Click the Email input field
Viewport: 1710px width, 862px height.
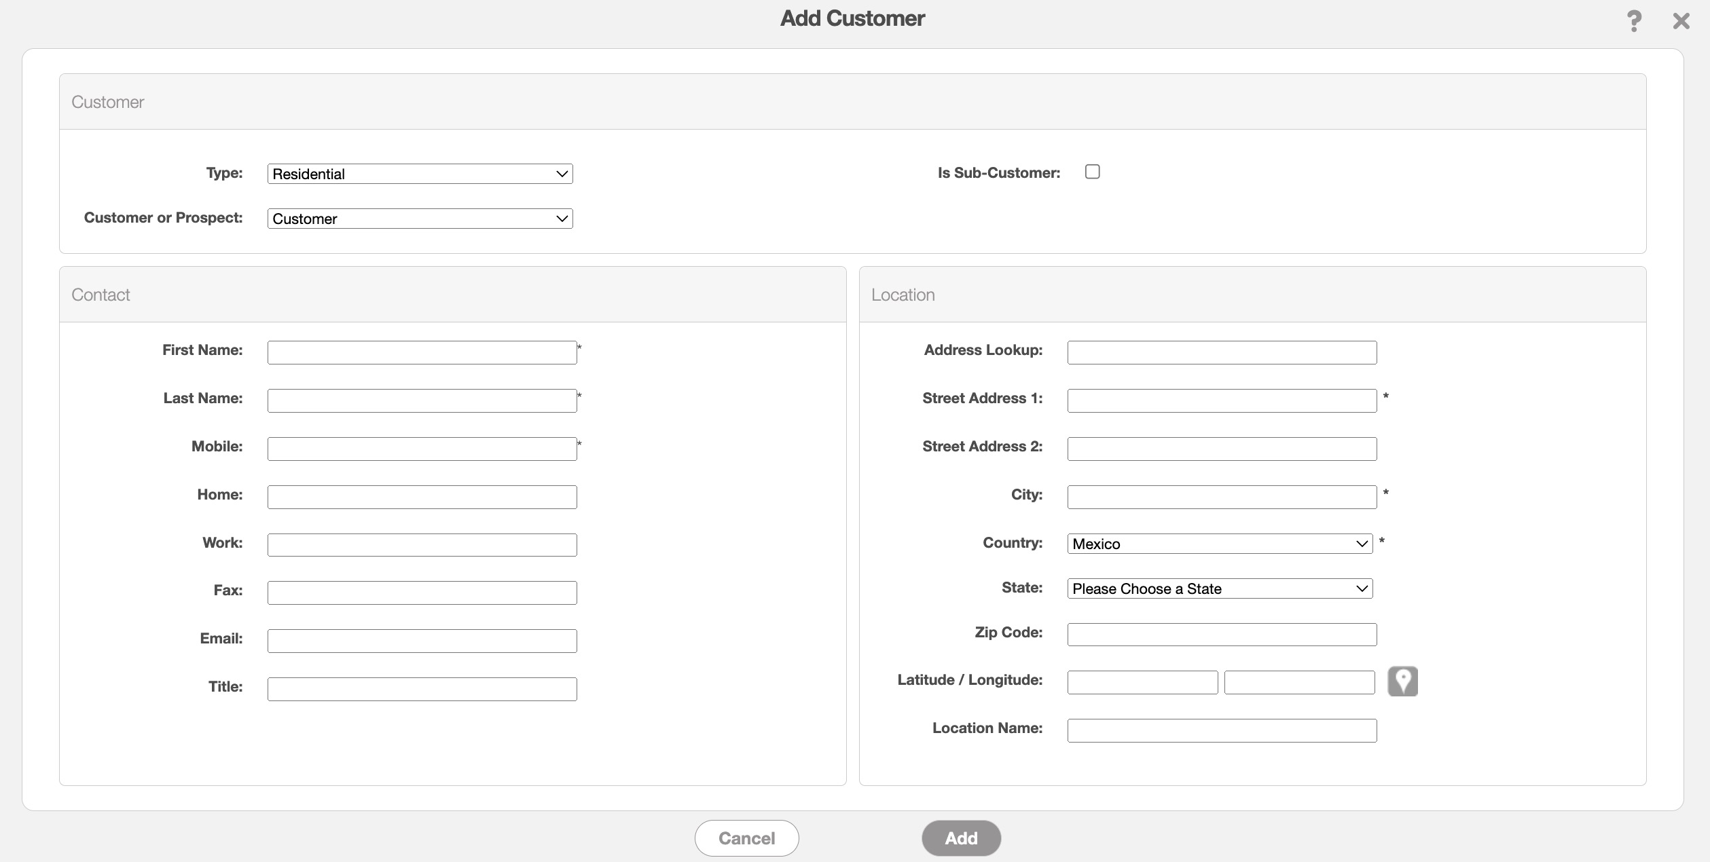point(422,641)
